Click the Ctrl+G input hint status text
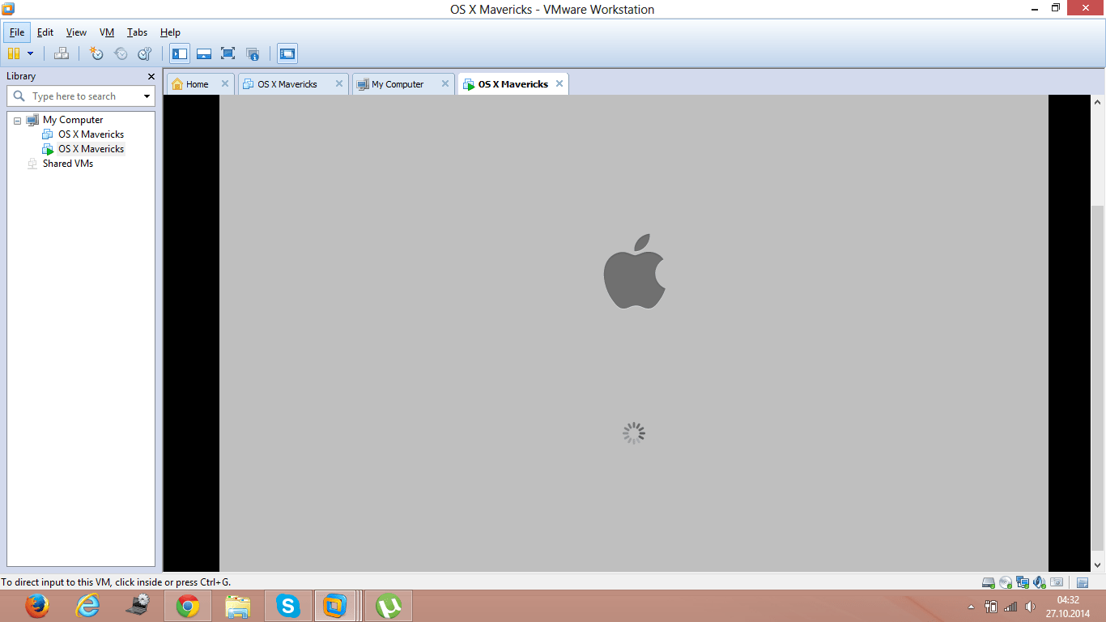This screenshot has width=1106, height=622. point(116,582)
